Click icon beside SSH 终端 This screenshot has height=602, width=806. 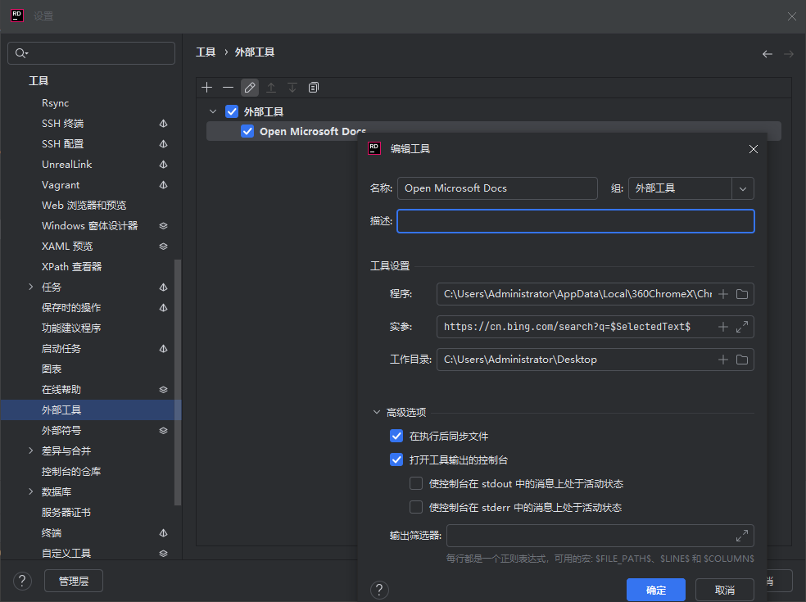coord(164,124)
